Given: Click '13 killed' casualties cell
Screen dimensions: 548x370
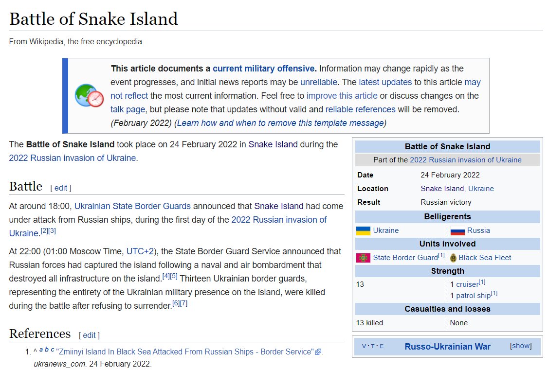Looking at the screenshot, I should click(x=369, y=323).
